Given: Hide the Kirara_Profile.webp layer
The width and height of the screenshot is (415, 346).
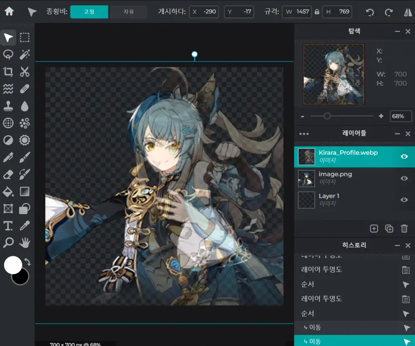Looking at the screenshot, I should [404, 156].
